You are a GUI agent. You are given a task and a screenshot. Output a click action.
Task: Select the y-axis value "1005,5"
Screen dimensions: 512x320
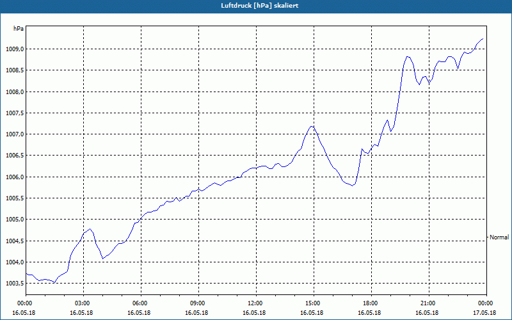click(15, 198)
